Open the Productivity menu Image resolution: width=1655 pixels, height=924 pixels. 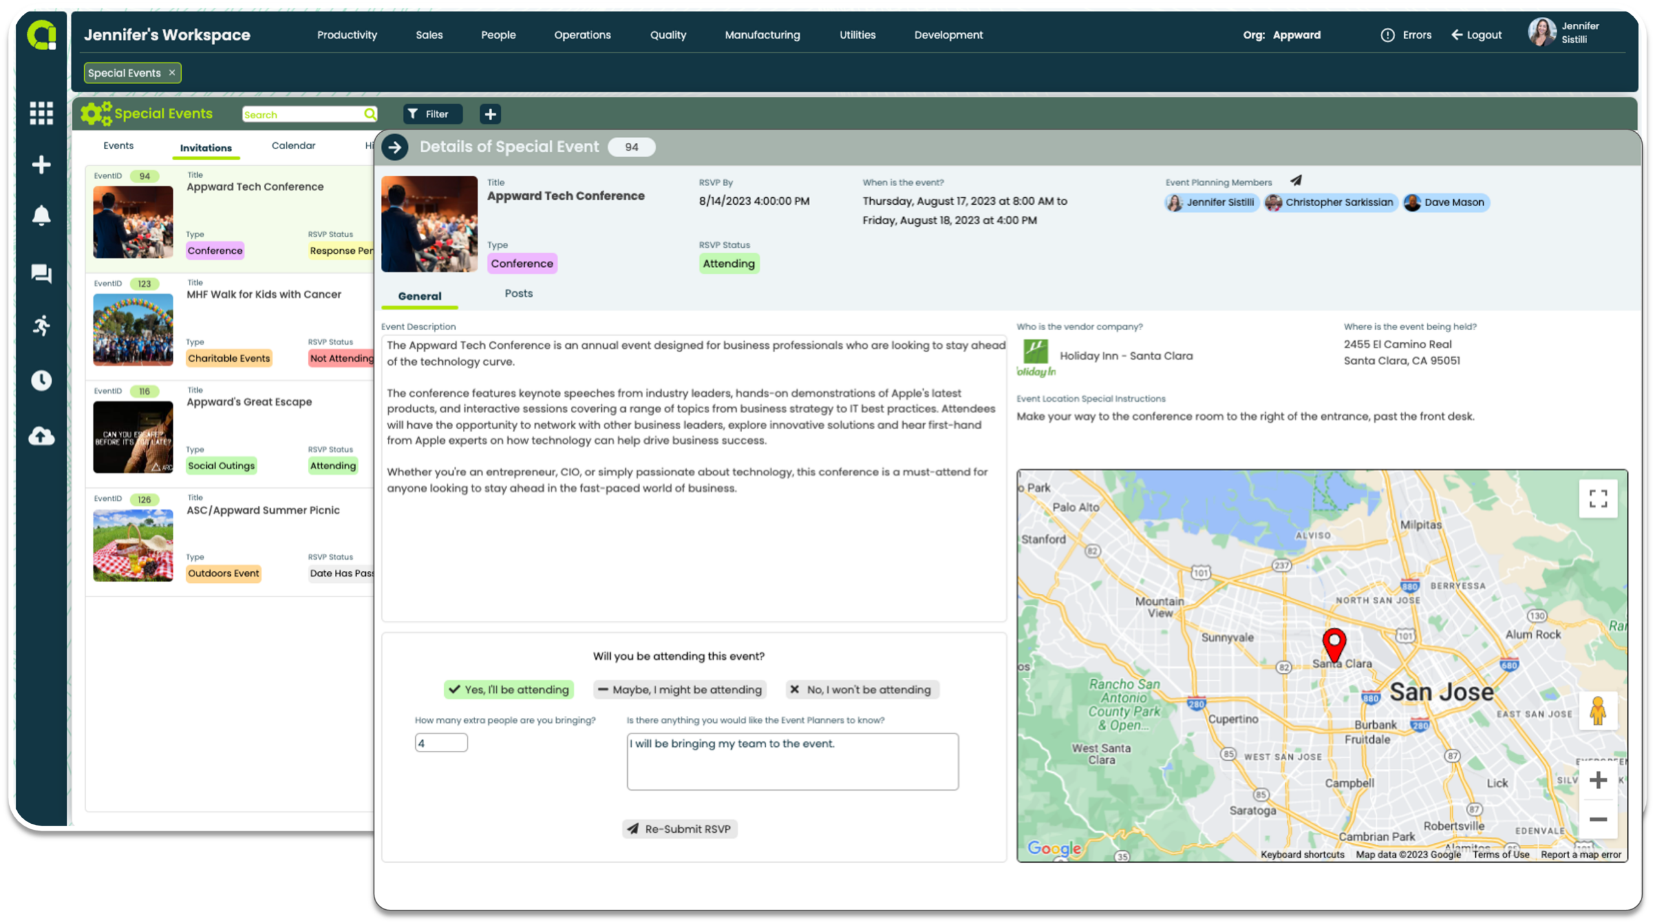(x=347, y=35)
